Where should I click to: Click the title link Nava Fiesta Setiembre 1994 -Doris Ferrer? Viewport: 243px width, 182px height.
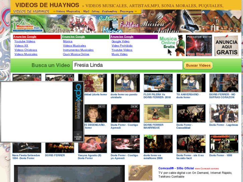pyautogui.click(x=26, y=157)
